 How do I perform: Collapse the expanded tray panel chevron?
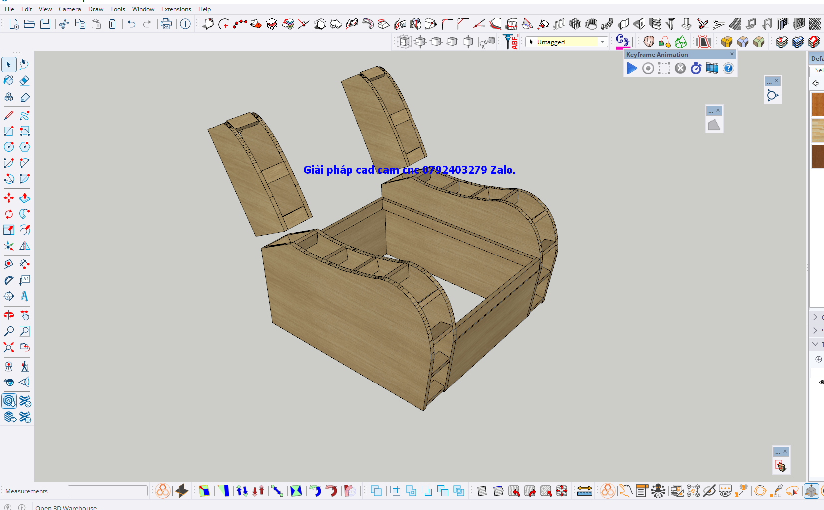[815, 344]
